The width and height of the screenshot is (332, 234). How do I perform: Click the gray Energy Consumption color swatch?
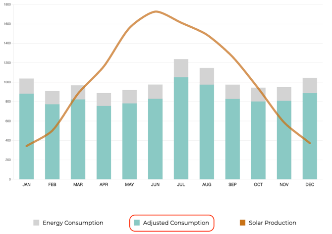point(36,223)
